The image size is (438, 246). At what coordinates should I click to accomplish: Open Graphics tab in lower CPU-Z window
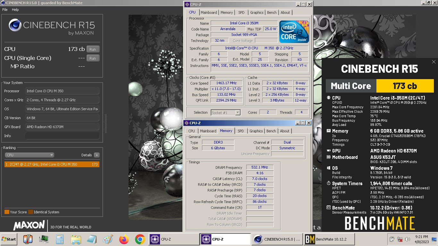tap(256, 131)
